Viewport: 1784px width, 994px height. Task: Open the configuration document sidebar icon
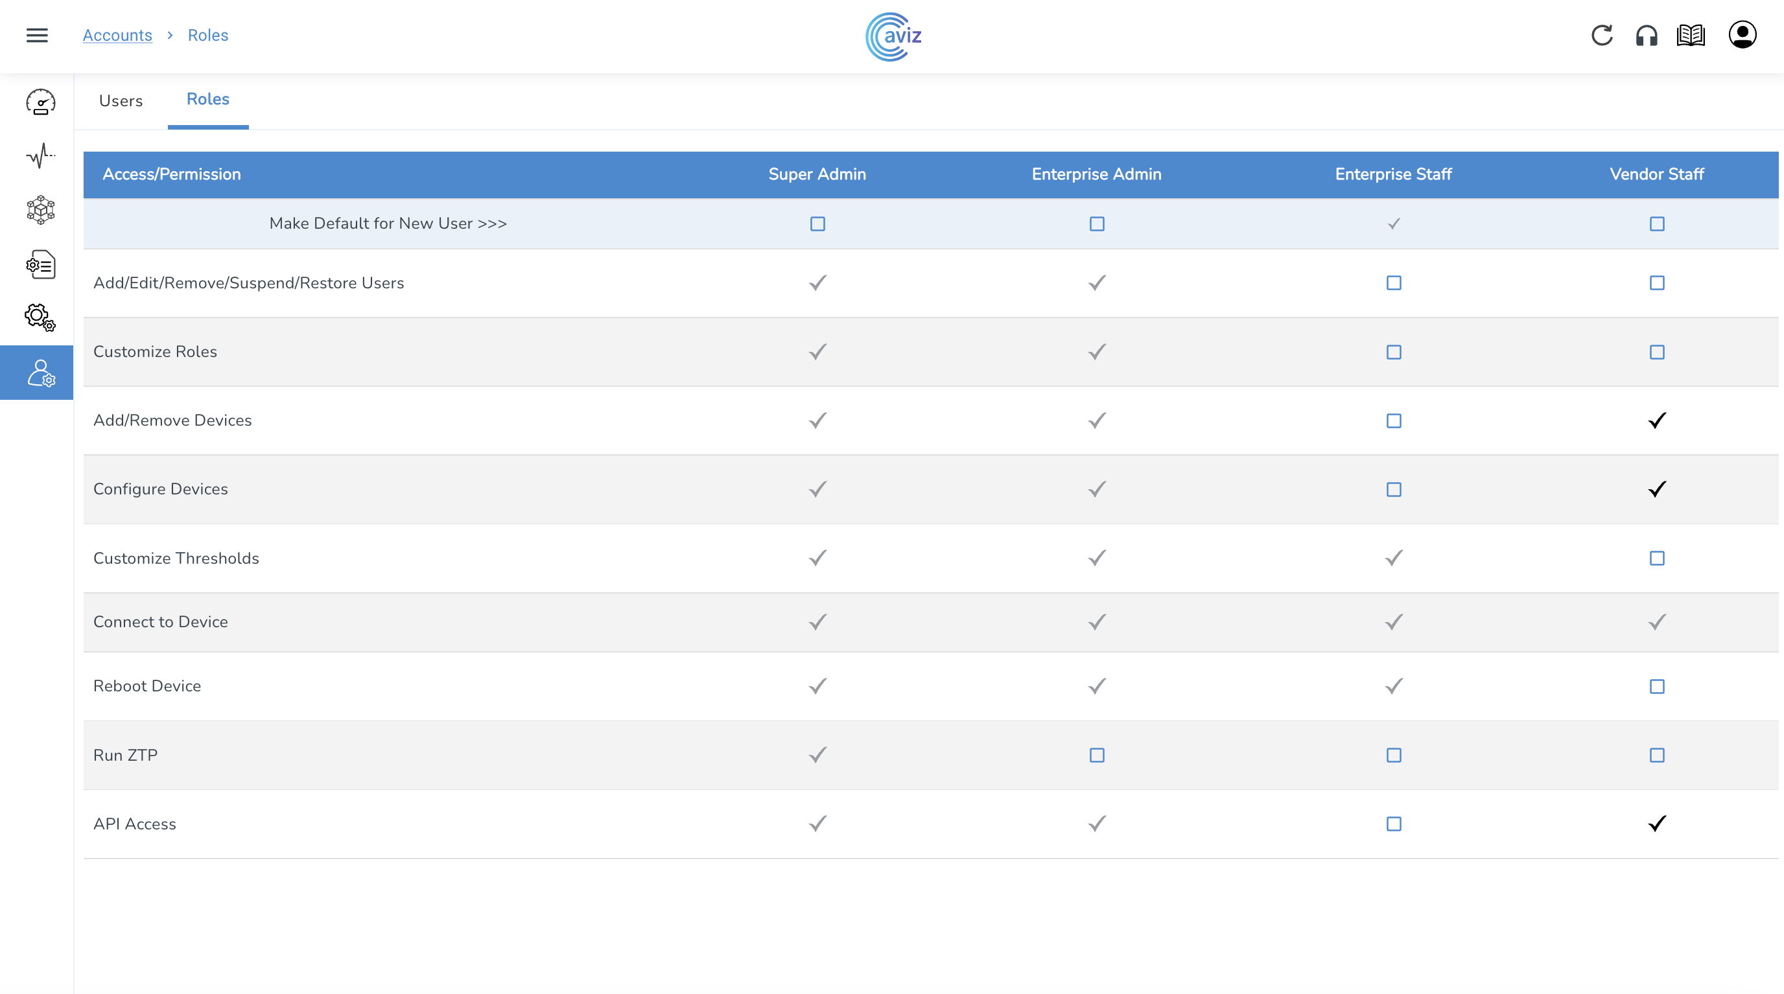coord(40,264)
